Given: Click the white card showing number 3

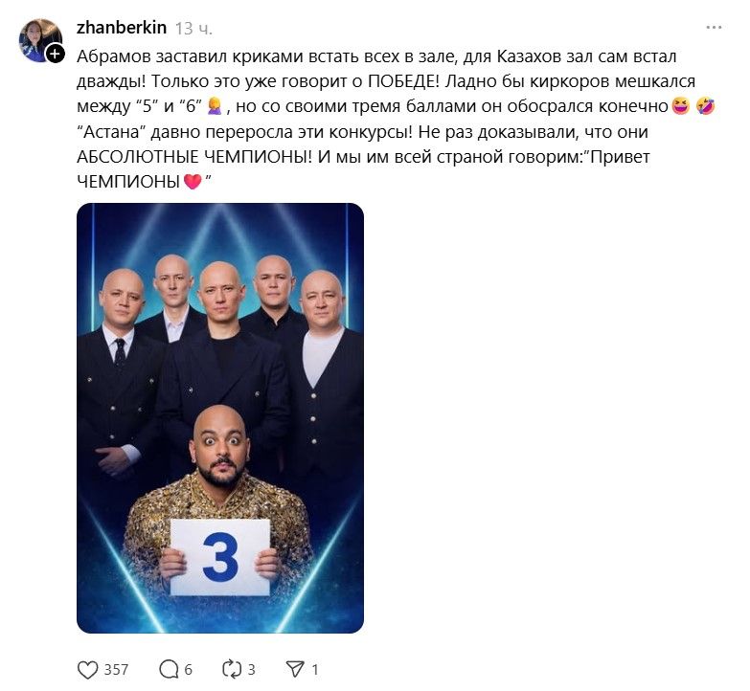Looking at the screenshot, I should point(220,557).
